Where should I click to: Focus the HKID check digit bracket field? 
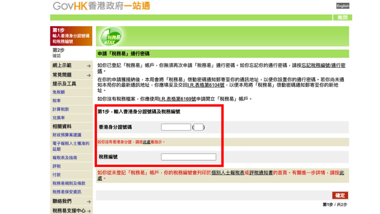(x=199, y=127)
